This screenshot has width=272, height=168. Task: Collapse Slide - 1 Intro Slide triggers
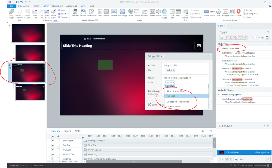click(x=219, y=48)
